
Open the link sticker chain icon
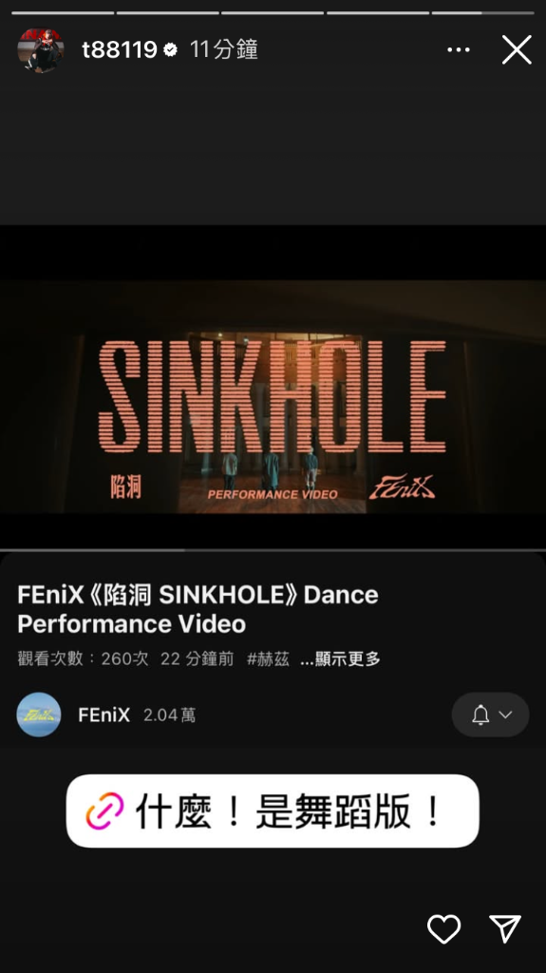(x=104, y=811)
